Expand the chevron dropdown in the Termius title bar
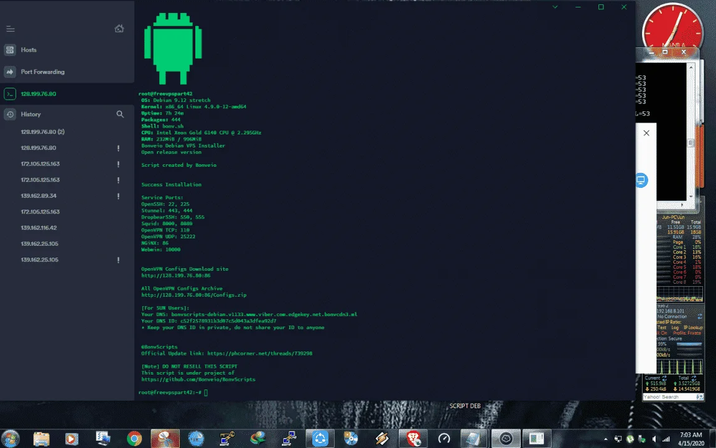716x448 pixels. 555,7
